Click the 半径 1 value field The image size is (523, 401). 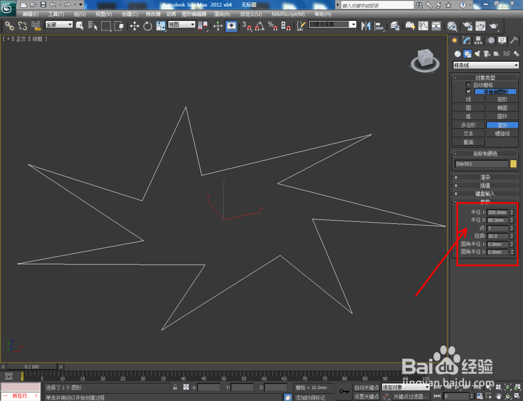(497, 212)
